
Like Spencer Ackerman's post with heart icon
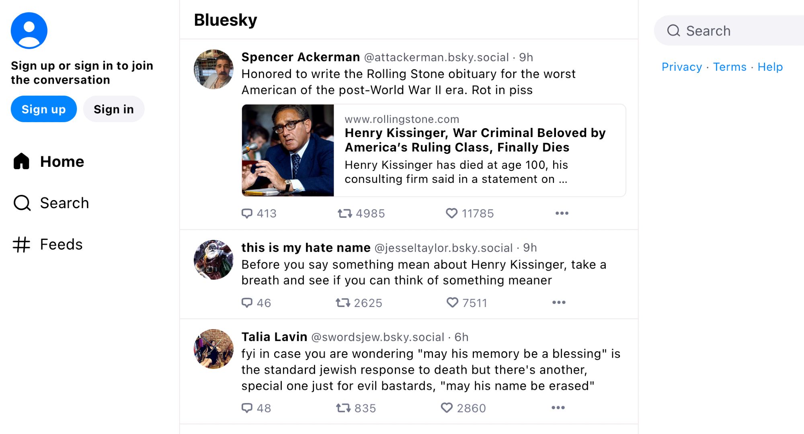(x=452, y=213)
